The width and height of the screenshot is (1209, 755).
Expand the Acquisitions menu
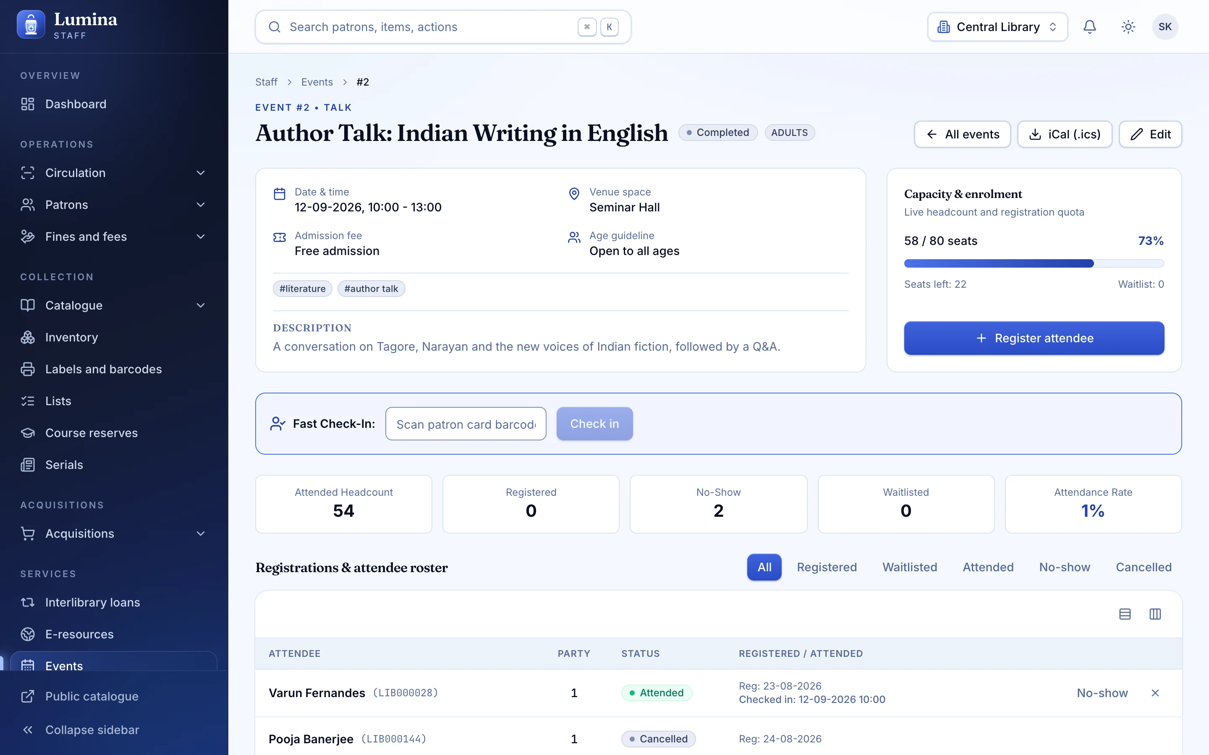(114, 533)
